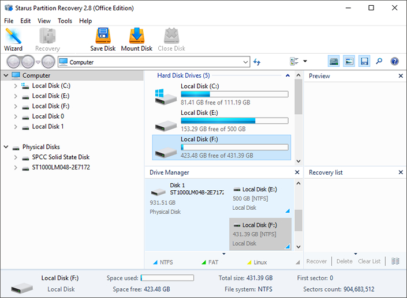The image size is (407, 298).
Task: Collapse the Hard Disk Drives group
Action: (x=287, y=76)
